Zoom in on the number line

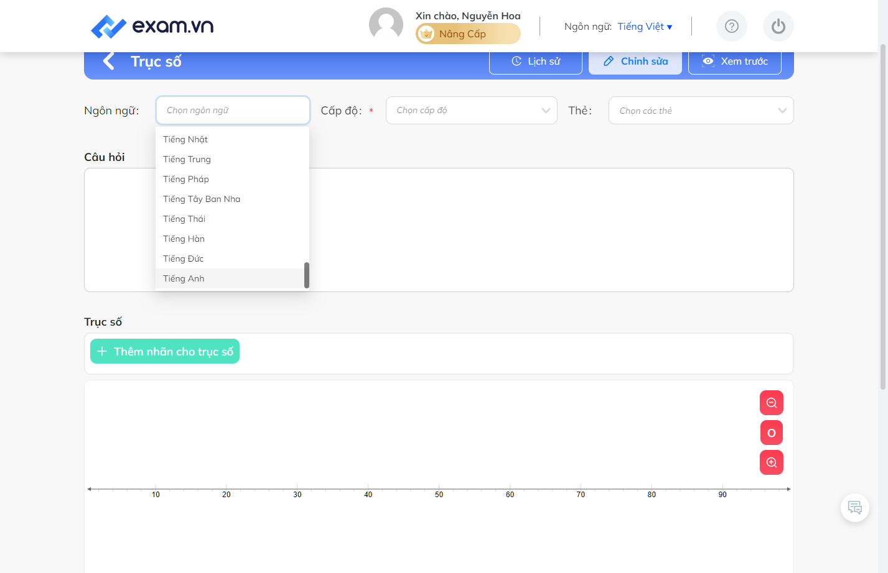coord(772,462)
